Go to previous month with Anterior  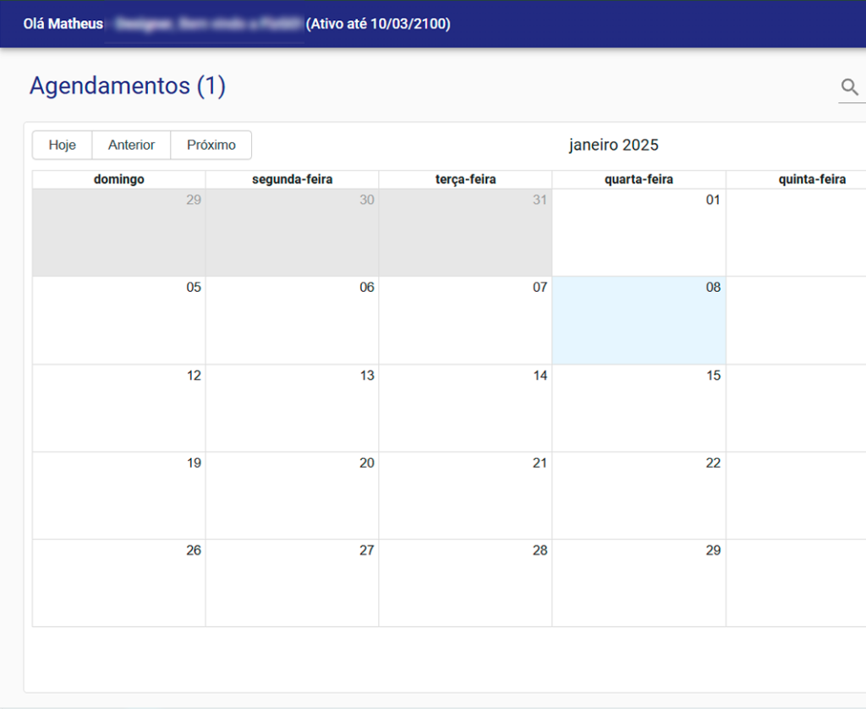tap(131, 145)
